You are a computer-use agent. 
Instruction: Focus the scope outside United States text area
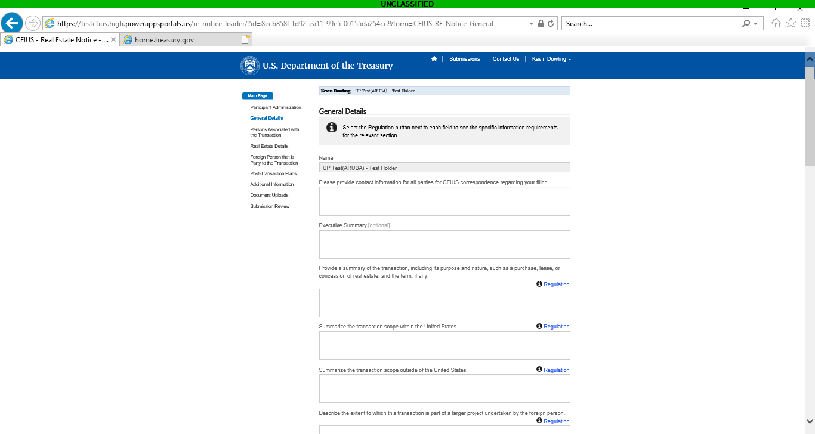(444, 389)
